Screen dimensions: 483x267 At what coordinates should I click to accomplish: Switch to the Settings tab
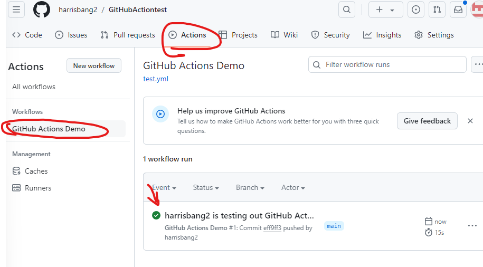click(x=434, y=35)
